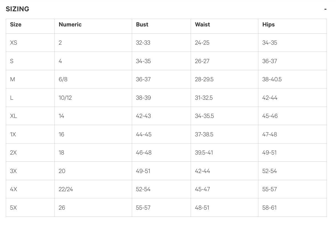Select the 2X size cell

(13, 153)
